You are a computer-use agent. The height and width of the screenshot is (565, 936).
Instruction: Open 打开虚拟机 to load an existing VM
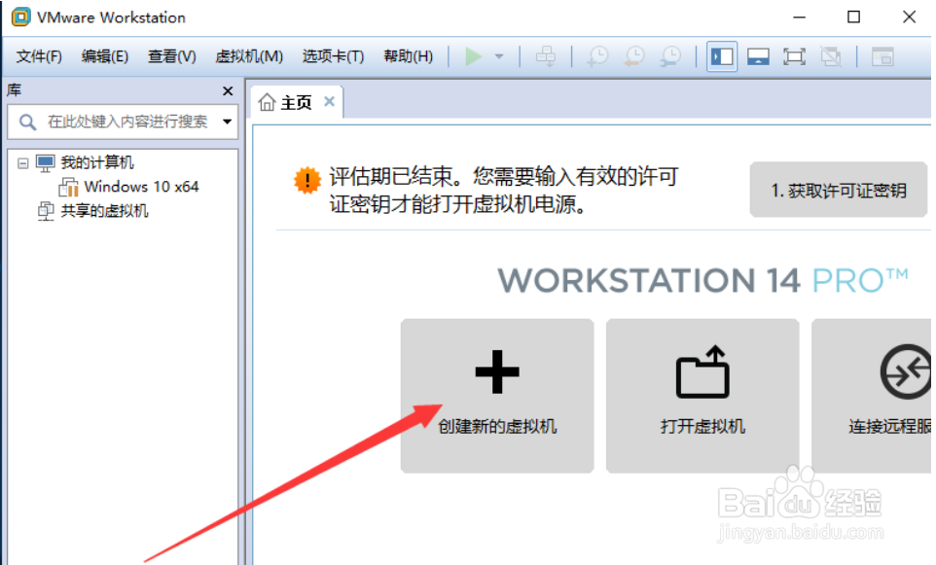[702, 395]
